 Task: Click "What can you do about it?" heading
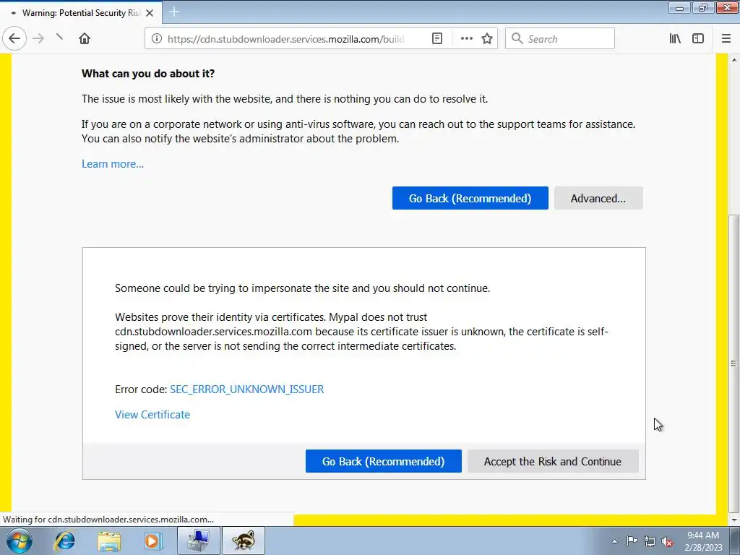tap(148, 74)
